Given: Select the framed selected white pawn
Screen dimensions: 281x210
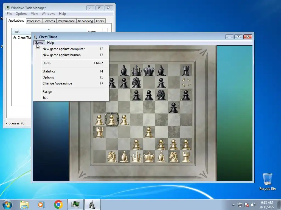Looking at the screenshot, I should tap(112, 119).
